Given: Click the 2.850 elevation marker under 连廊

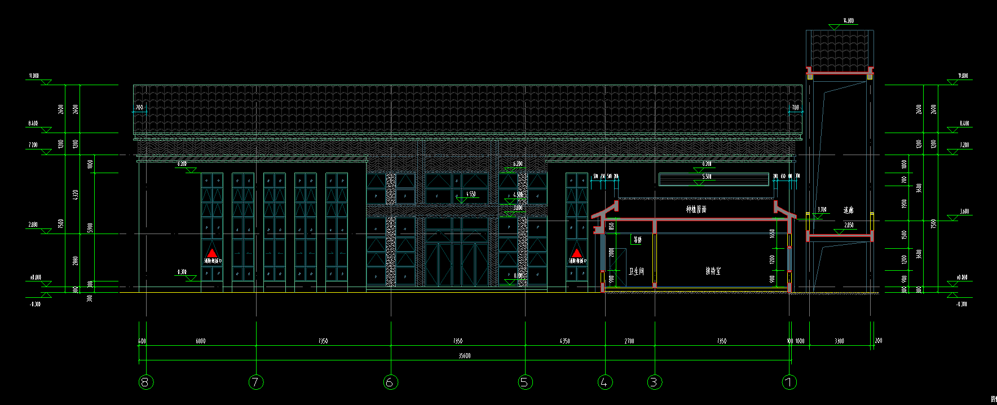Looking at the screenshot, I should pyautogui.click(x=848, y=225).
